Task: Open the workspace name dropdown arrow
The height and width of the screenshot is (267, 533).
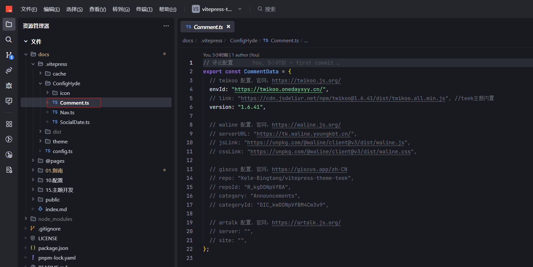Action: (240, 9)
